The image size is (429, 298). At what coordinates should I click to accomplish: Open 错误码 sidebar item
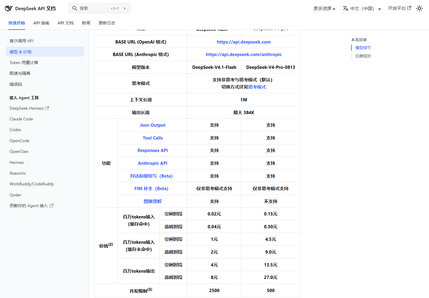tap(45, 84)
